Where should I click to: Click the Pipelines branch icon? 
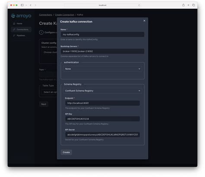(14, 36)
